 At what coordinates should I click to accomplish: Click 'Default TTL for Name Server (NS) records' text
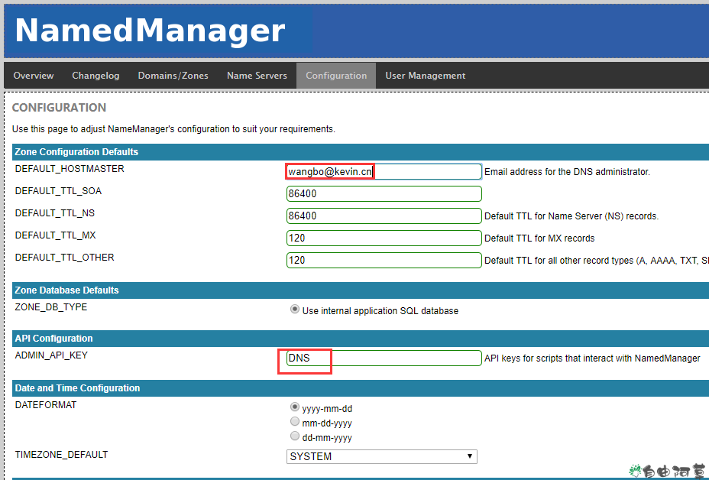pos(571,216)
